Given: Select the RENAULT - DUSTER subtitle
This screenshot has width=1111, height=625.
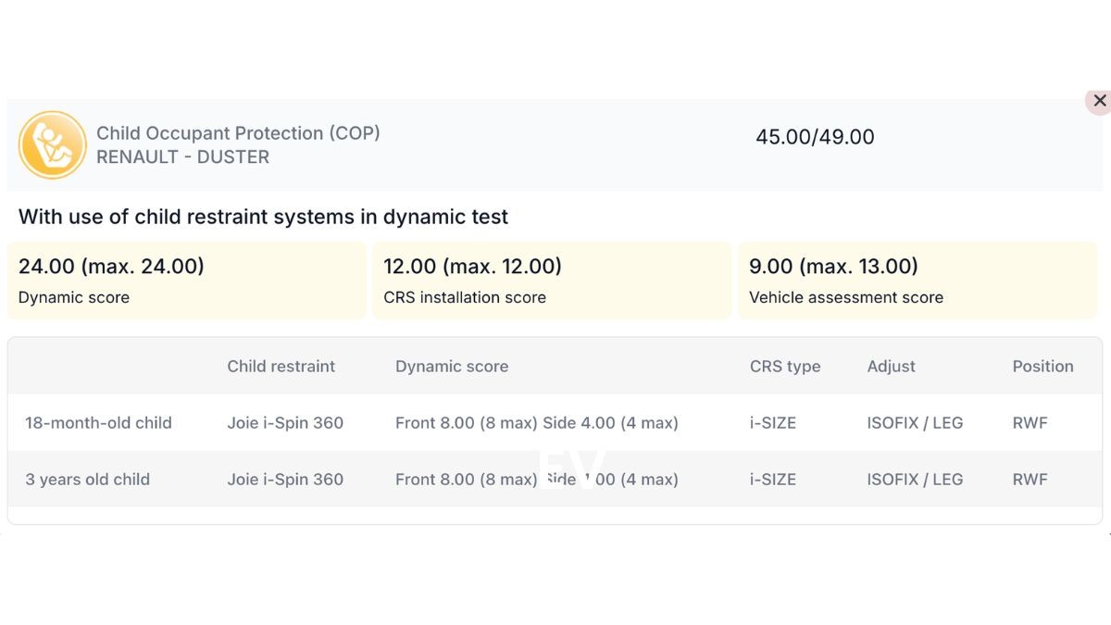Looking at the screenshot, I should click(182, 157).
